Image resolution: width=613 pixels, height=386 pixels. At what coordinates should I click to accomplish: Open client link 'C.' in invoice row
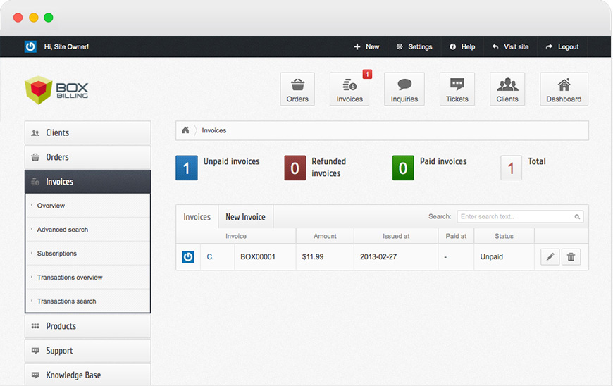[x=211, y=256]
